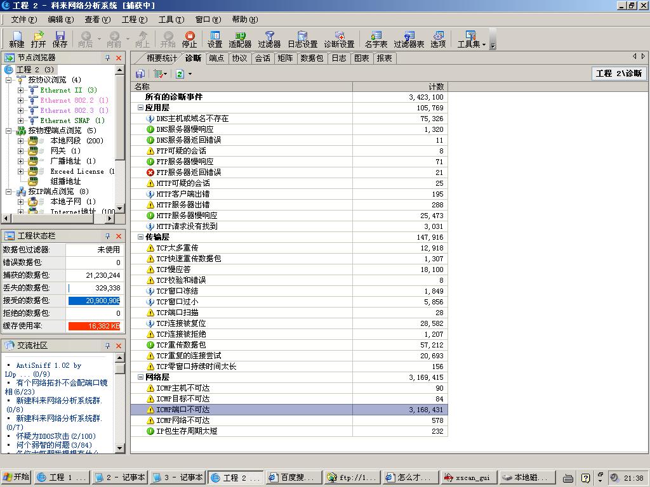
Task: Open 诊断设置 (Diagnosis settings) from the toolbar
Action: pos(339,39)
